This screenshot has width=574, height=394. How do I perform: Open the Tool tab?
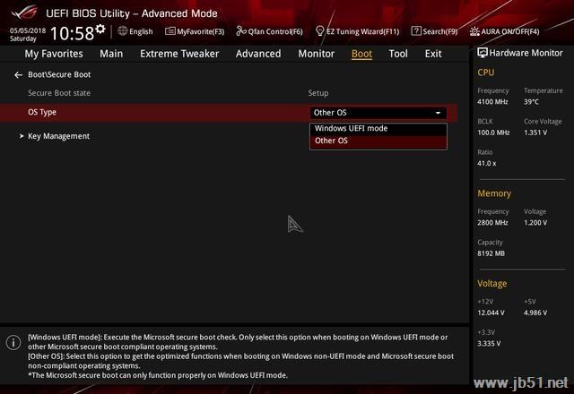coord(398,54)
